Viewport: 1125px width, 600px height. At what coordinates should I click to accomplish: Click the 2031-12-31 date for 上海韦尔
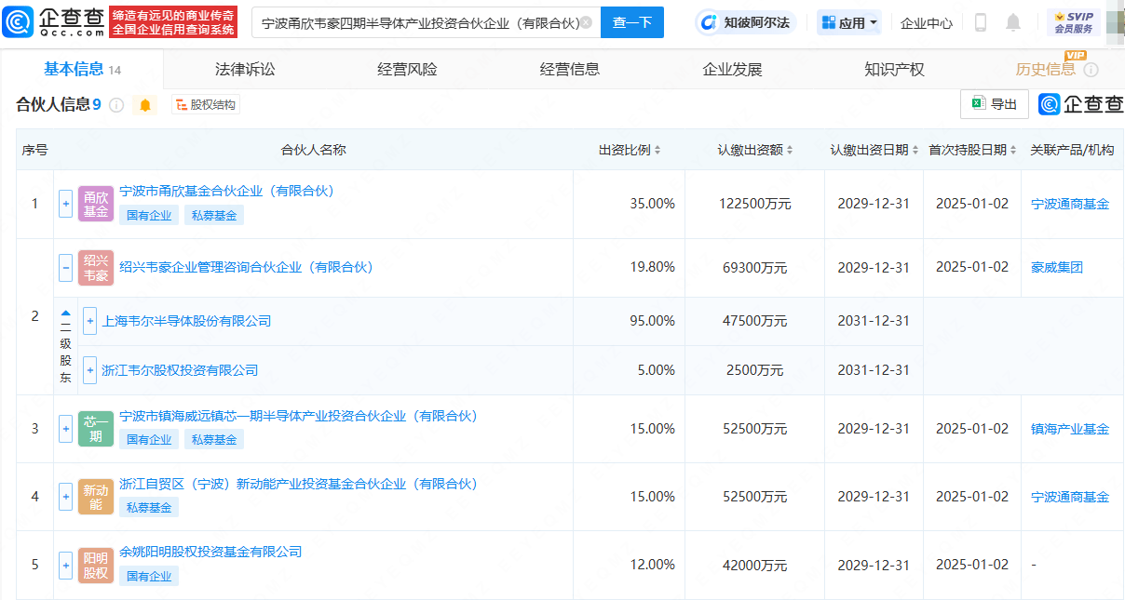tap(874, 321)
